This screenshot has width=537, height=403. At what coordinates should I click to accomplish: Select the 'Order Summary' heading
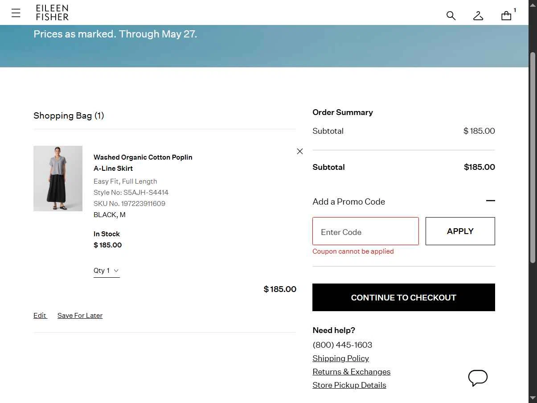[x=343, y=112]
